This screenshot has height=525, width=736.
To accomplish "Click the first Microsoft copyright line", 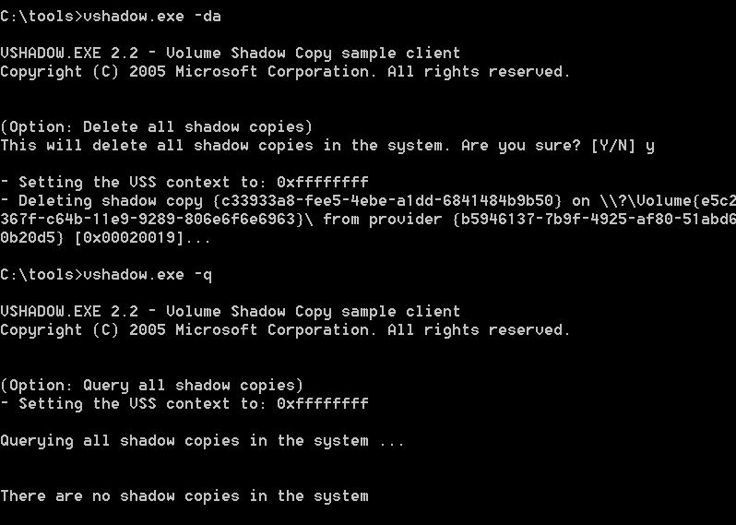I will coord(285,72).
